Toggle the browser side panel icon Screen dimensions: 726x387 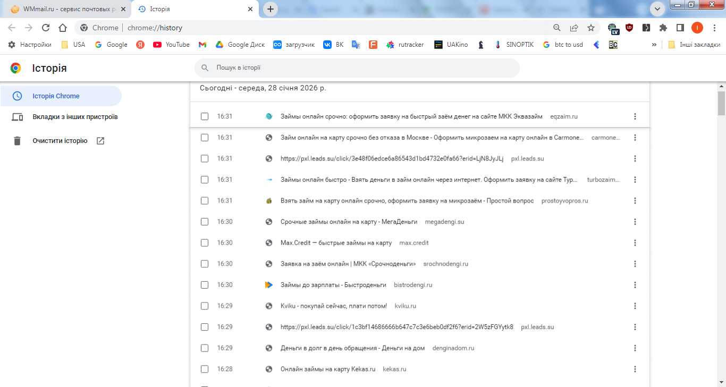[x=680, y=28]
